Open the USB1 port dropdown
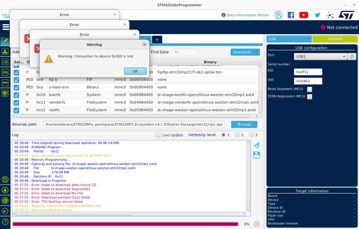Image resolution: width=359 pixels, height=229 pixels. click(320, 57)
